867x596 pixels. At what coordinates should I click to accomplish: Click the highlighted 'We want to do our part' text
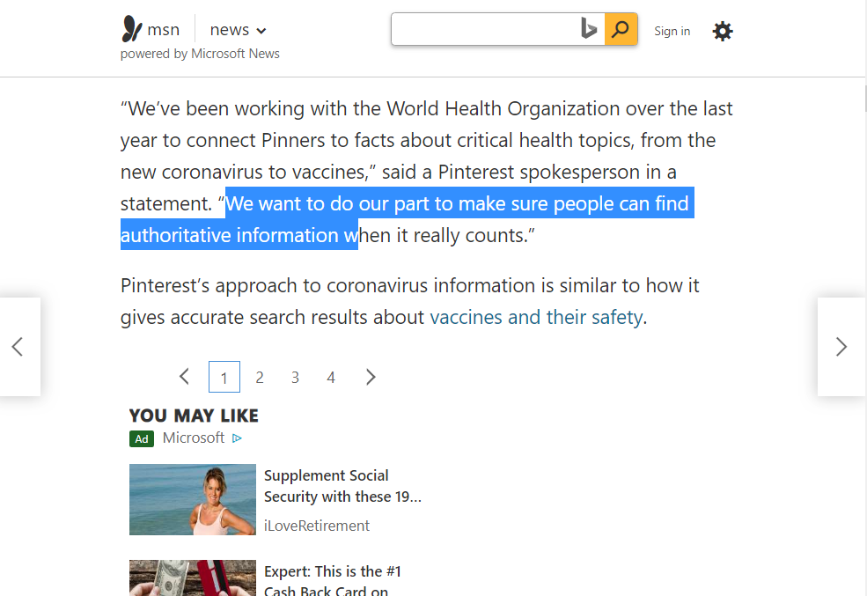coord(407,219)
